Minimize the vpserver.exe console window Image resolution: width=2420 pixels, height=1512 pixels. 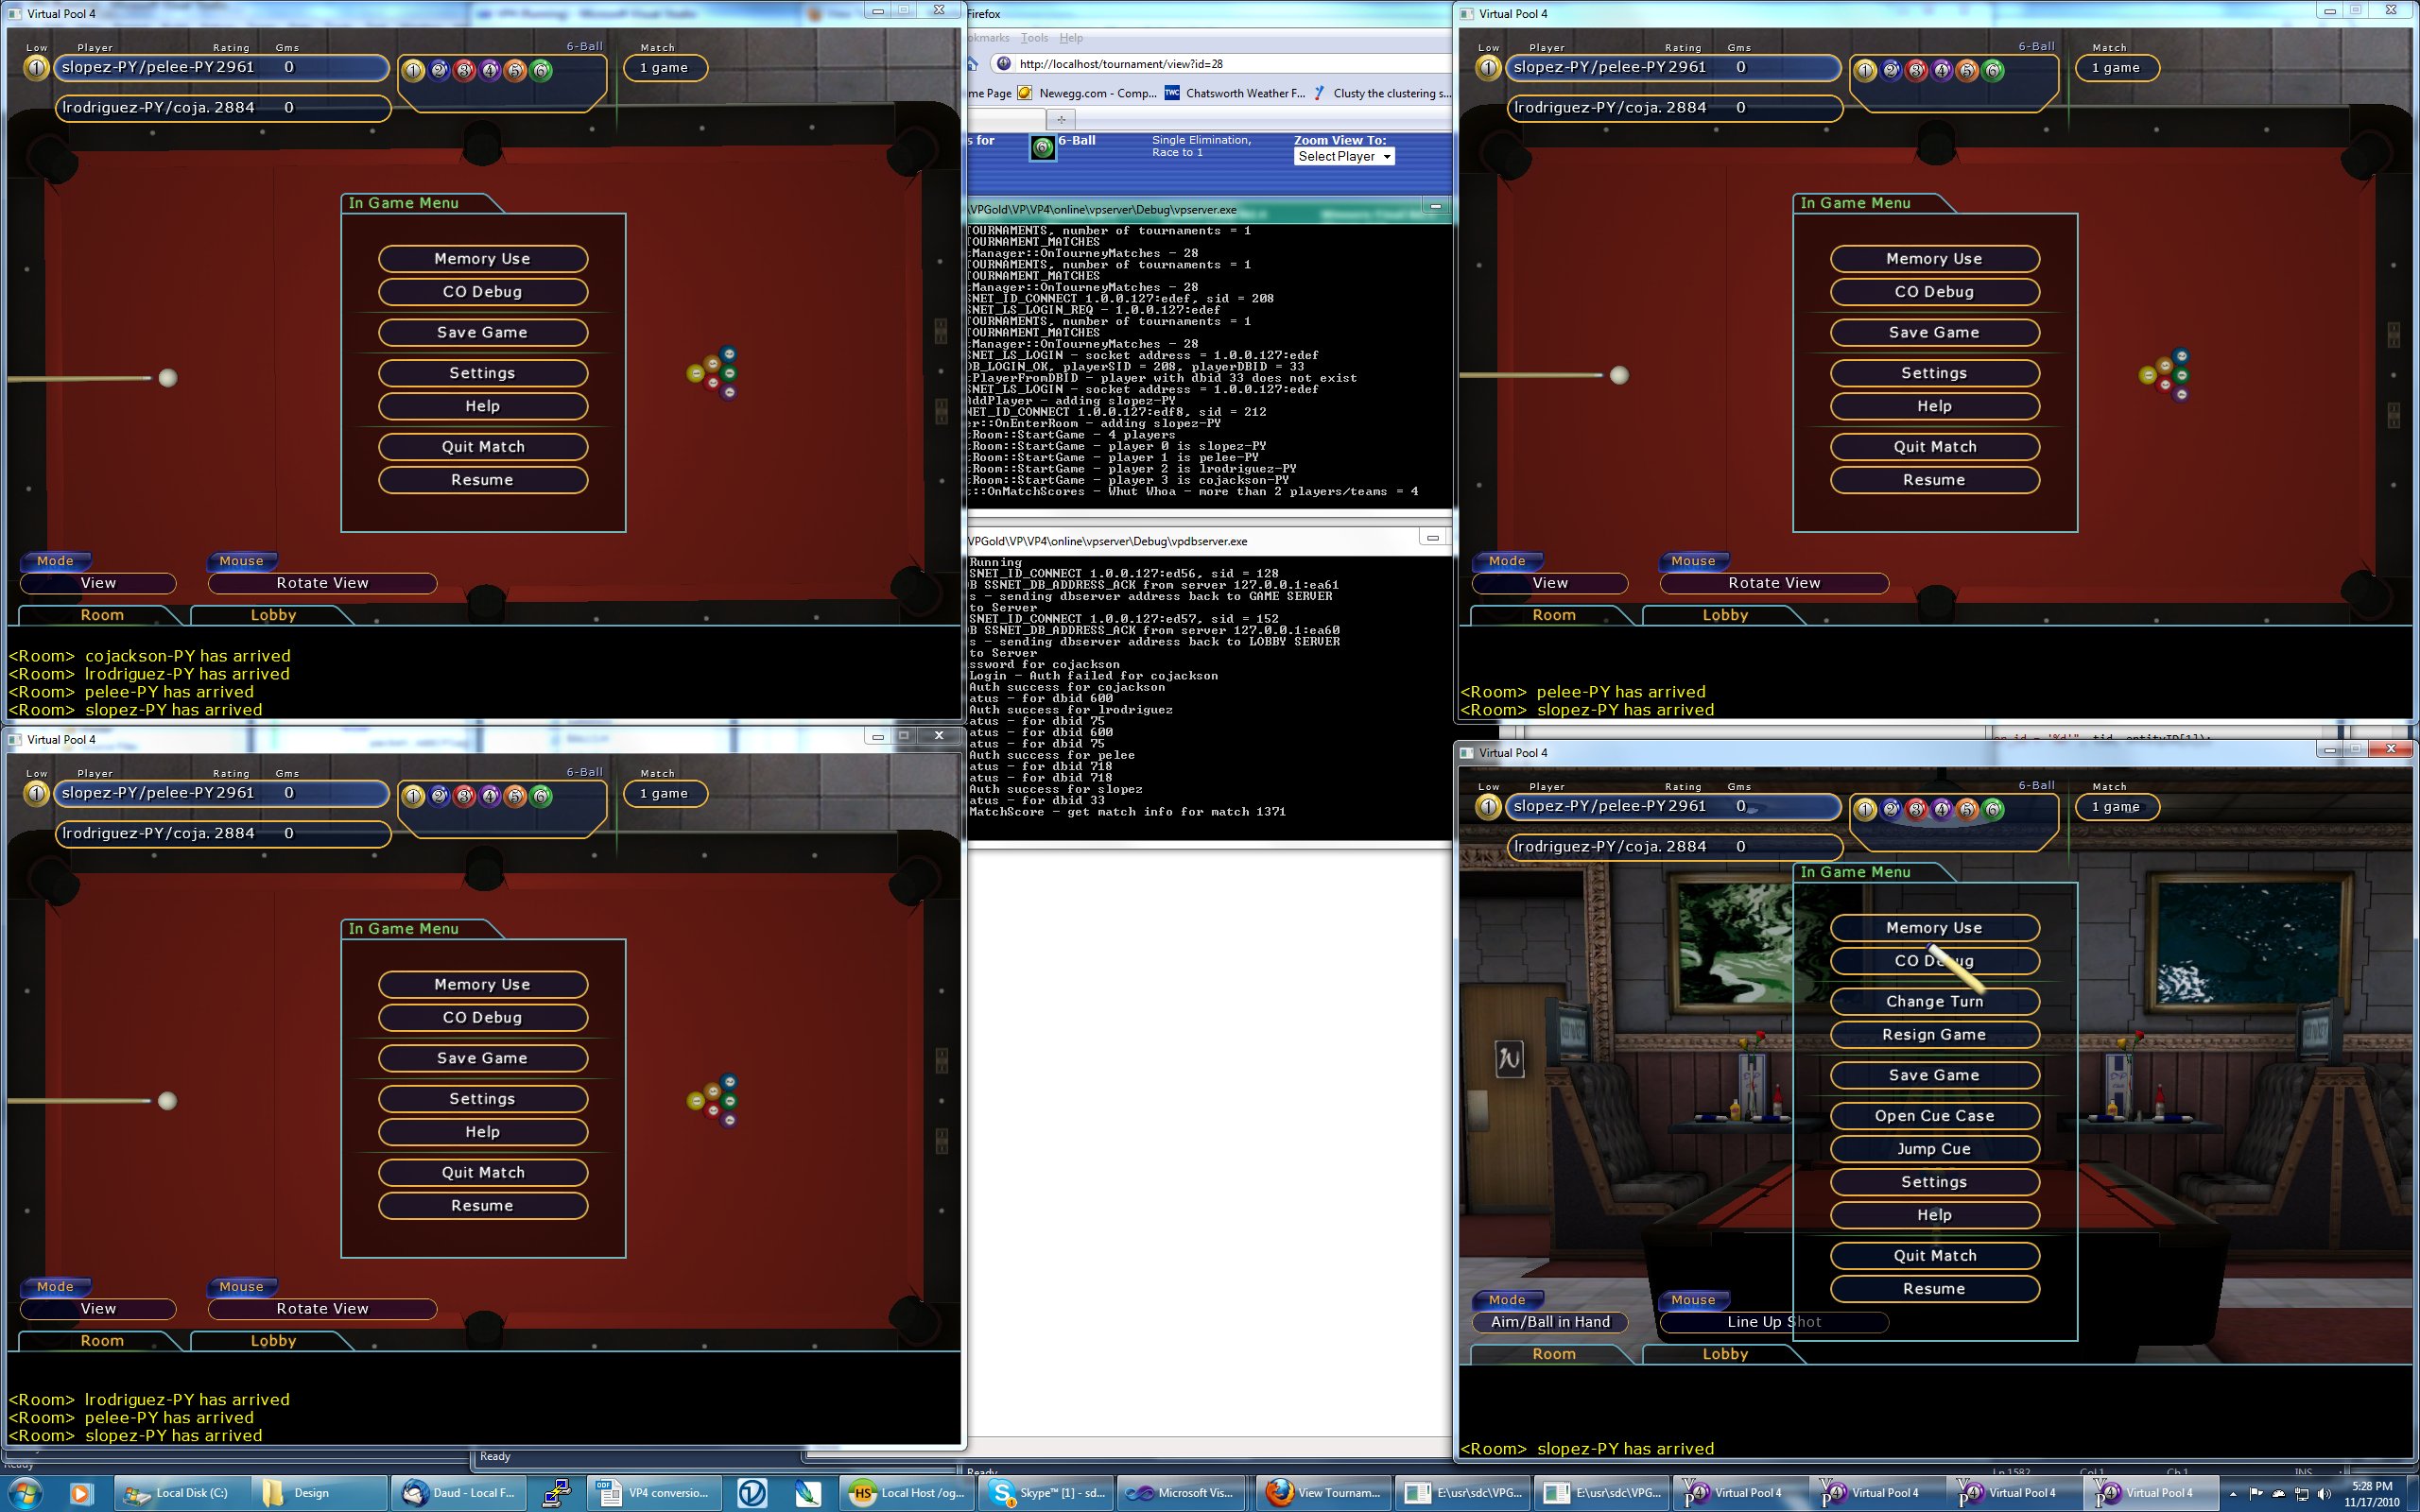pos(1435,207)
